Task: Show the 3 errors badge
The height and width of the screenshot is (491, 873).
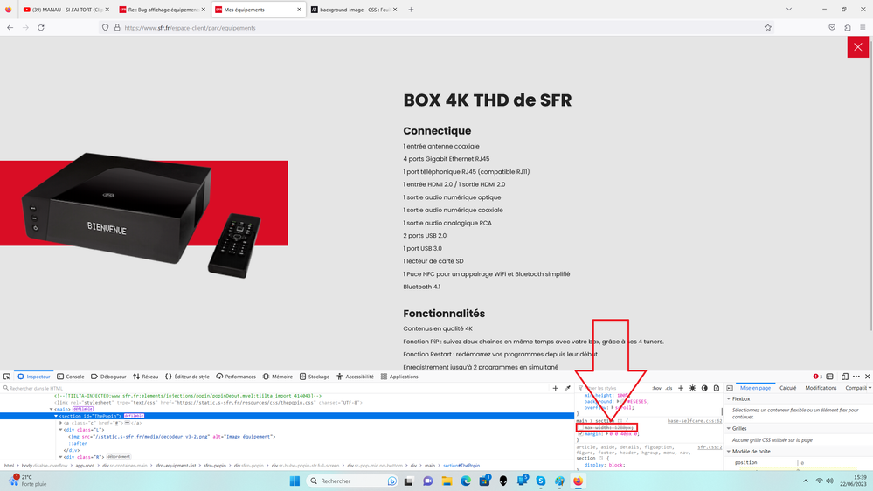Action: coord(817,377)
